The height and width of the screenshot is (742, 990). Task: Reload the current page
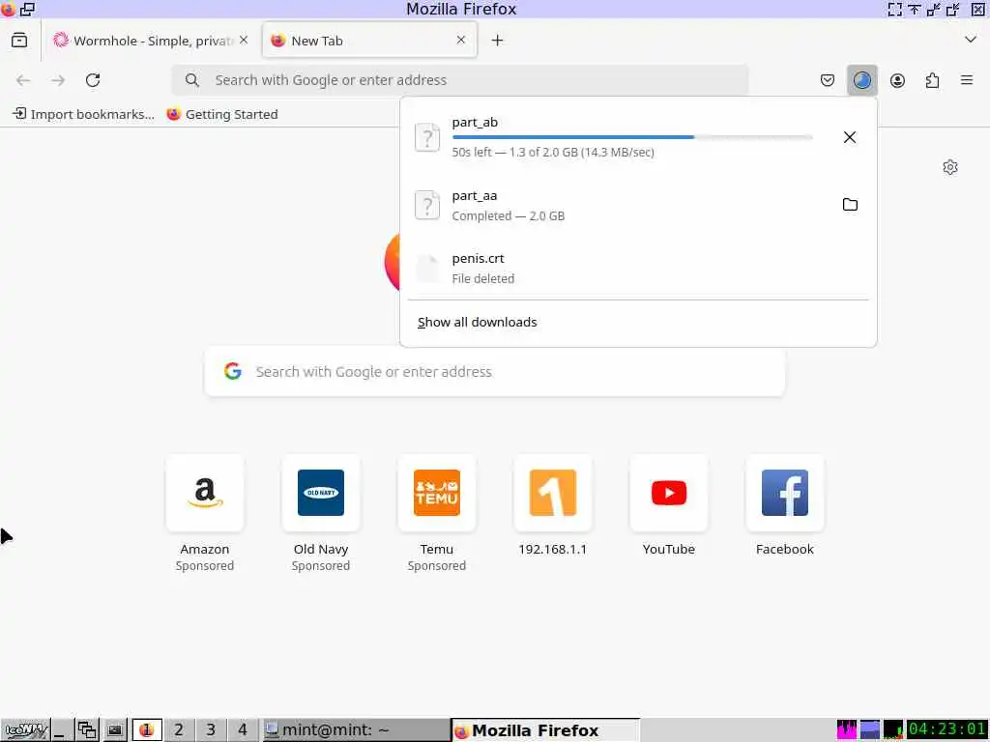pyautogui.click(x=93, y=80)
